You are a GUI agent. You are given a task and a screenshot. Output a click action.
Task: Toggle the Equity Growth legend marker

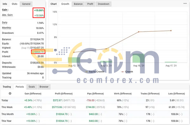pyautogui.click(x=86, y=72)
